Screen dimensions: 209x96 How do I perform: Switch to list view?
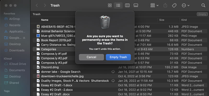coord(118,5)
